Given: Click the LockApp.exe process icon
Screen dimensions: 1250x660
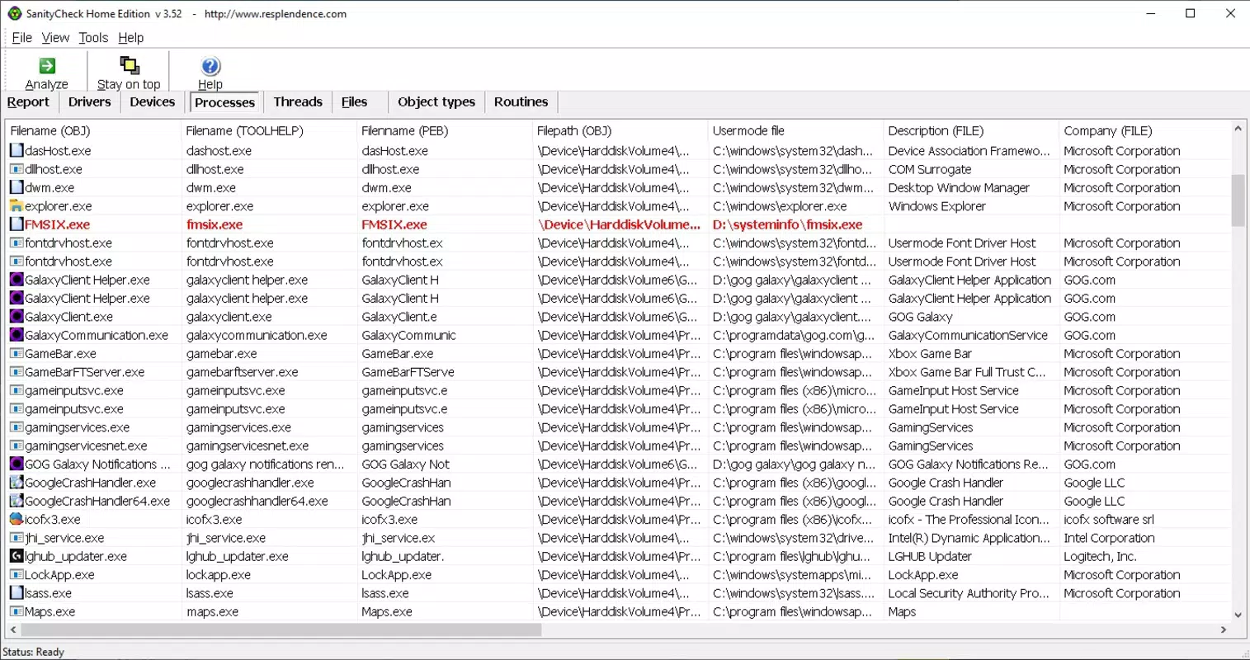Looking at the screenshot, I should [x=17, y=574].
